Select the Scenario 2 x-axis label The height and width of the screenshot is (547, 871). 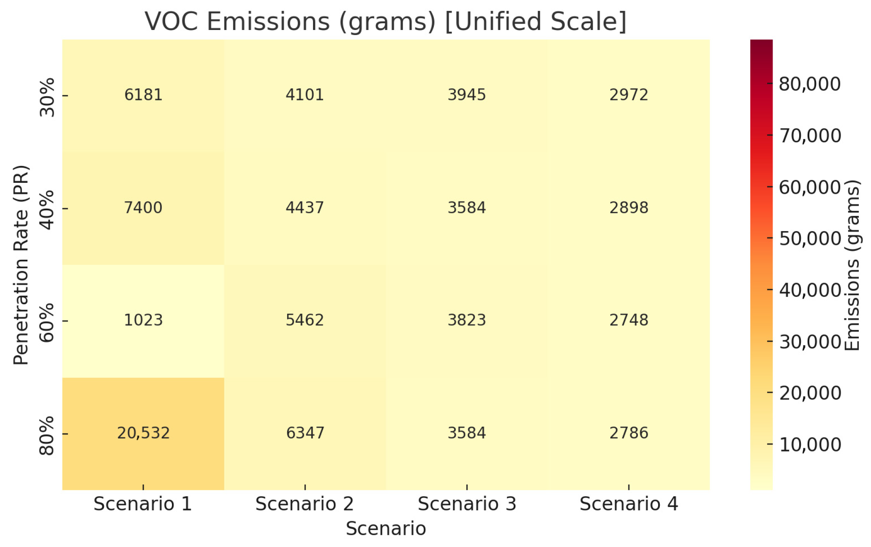pyautogui.click(x=305, y=504)
